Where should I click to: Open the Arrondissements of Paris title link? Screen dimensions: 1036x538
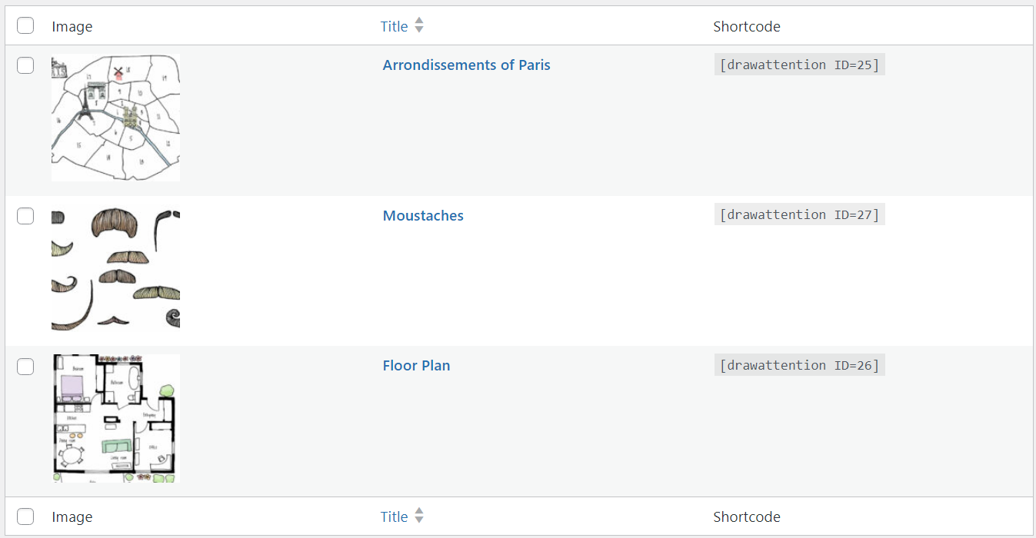pyautogui.click(x=467, y=65)
